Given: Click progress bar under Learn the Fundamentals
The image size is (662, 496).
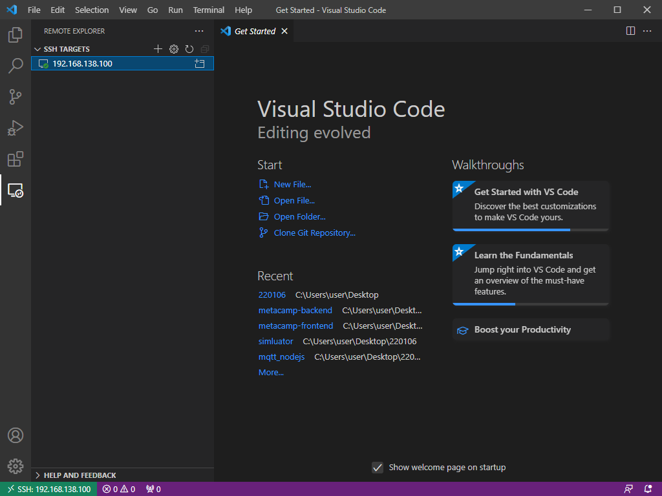Looking at the screenshot, I should [x=531, y=304].
